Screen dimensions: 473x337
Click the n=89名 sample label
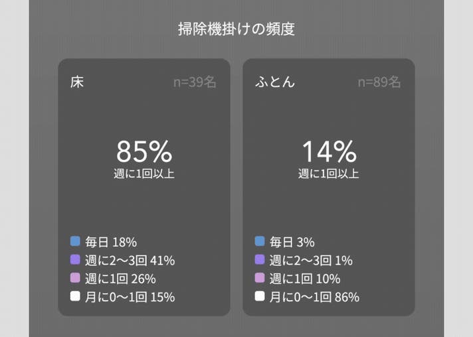[x=379, y=82]
